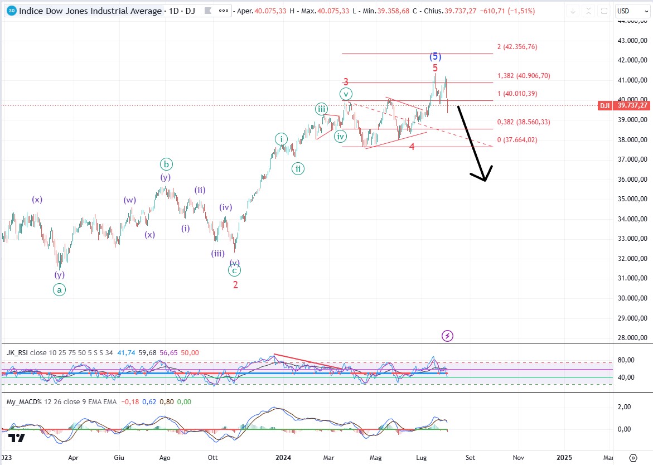Click the circled 'iii' wave label
The image size is (653, 465).
pos(321,109)
